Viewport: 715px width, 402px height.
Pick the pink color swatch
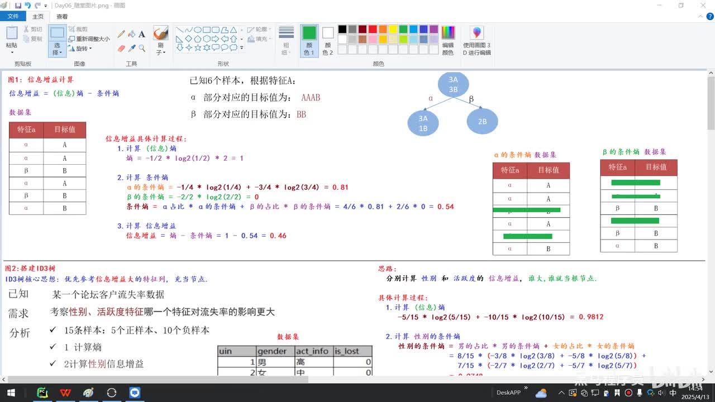click(373, 39)
